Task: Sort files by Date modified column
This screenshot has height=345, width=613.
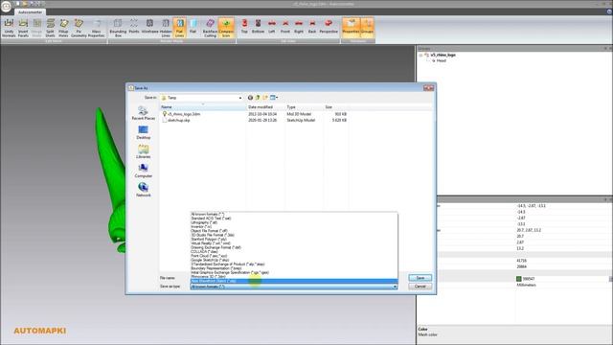Action: pos(266,107)
